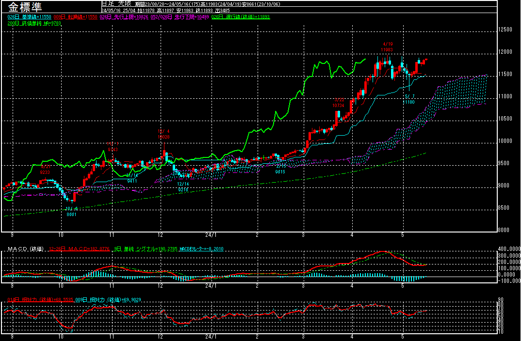This screenshot has width=522, height=341.
Task: Select the 200日 終値単純 MA=9783 legend entry
Action: pos(34,23)
